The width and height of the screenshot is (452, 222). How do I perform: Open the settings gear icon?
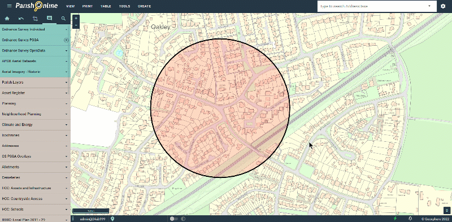pos(443,6)
